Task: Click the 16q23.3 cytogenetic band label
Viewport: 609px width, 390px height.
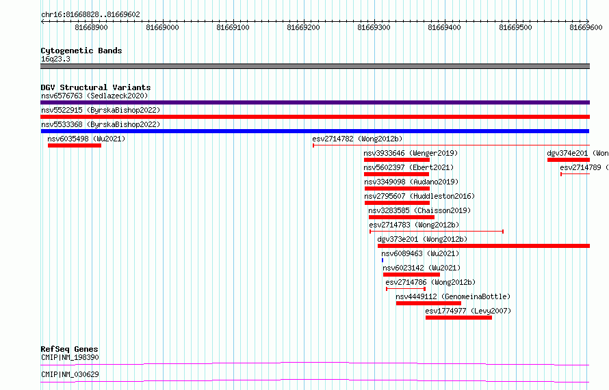Action: 55,59
